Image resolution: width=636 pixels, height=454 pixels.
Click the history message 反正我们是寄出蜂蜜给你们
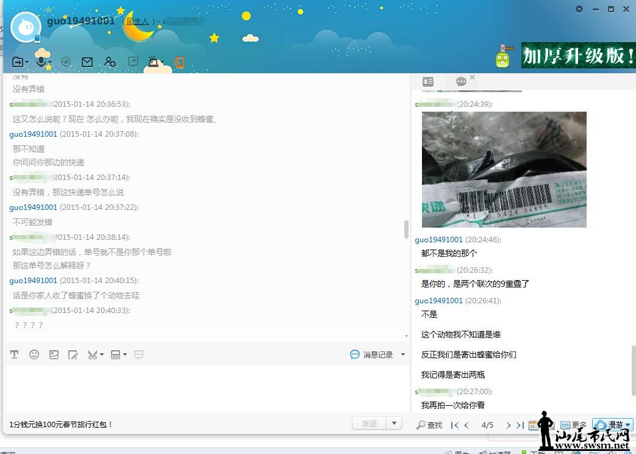[469, 355]
